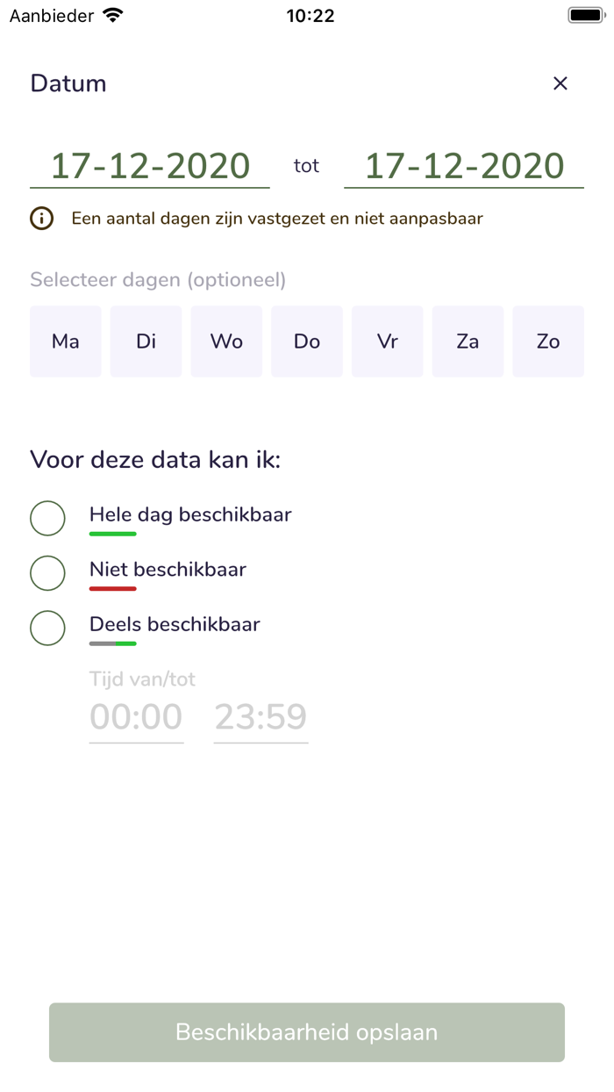Choose Hele dag beschikbaar option
Screen dimensions: 614x1092
[x=47, y=518]
